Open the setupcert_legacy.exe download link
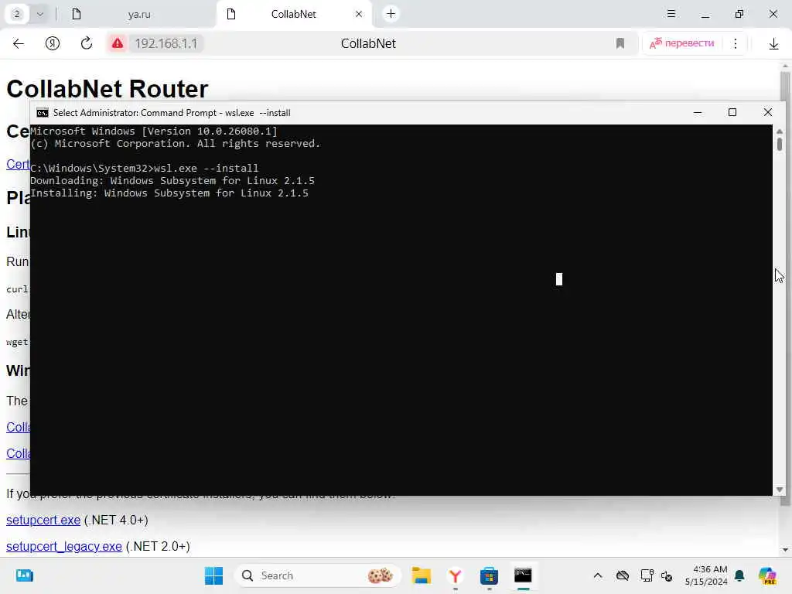The width and height of the screenshot is (792, 594). 64,546
